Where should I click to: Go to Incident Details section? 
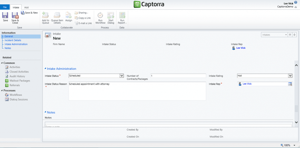[13, 40]
